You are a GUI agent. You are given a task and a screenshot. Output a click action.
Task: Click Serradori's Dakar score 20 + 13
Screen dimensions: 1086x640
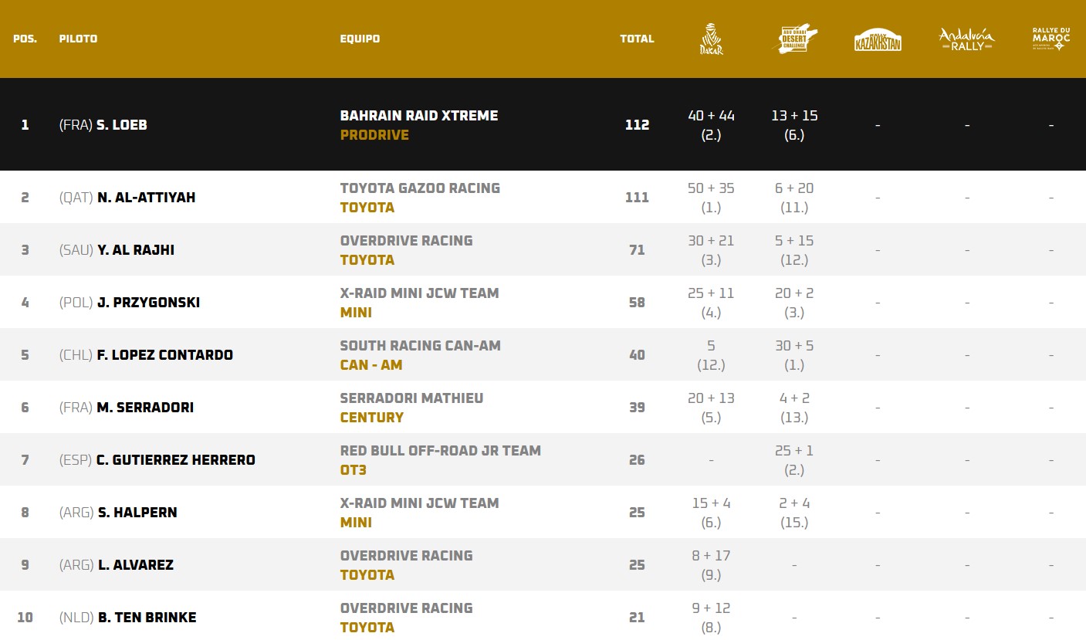tap(711, 398)
